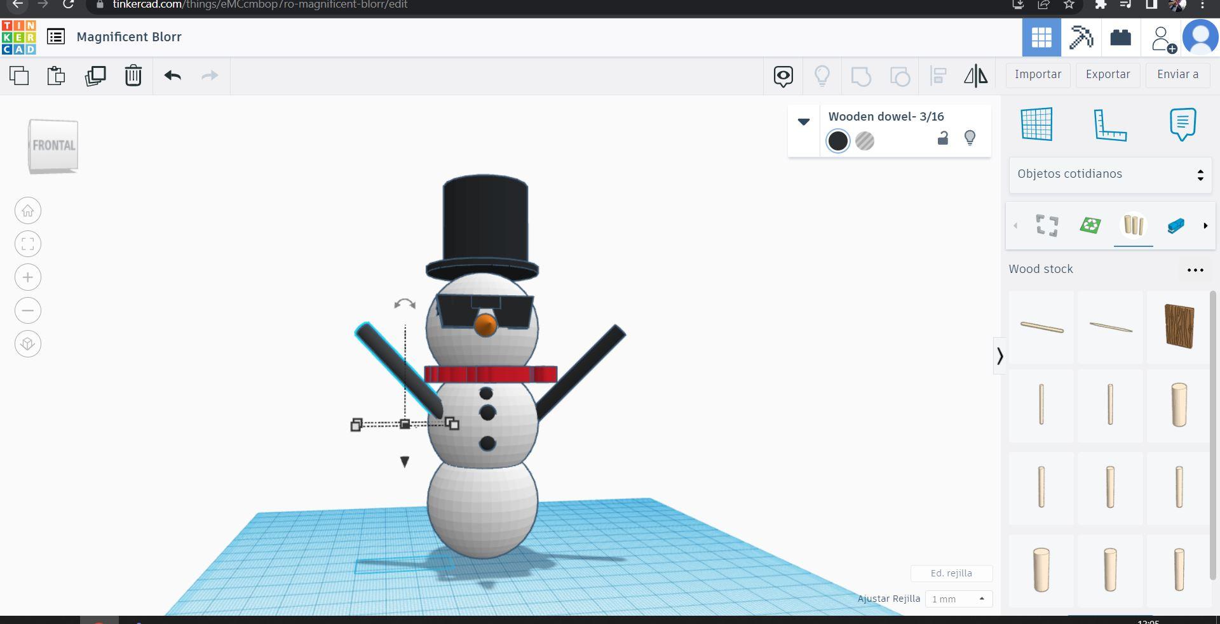Screen dimensions: 1220x624
Task: Click the browser share page icon
Action: (1043, 4)
